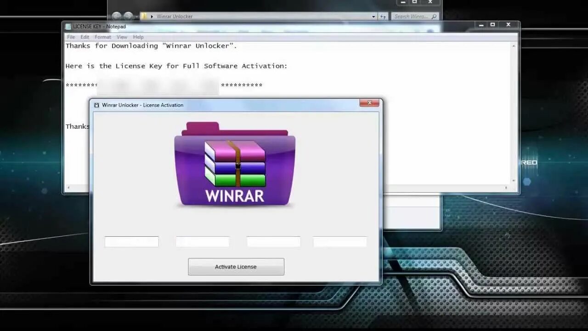Focus the second license key field
Image resolution: width=588 pixels, height=331 pixels.
point(203,242)
